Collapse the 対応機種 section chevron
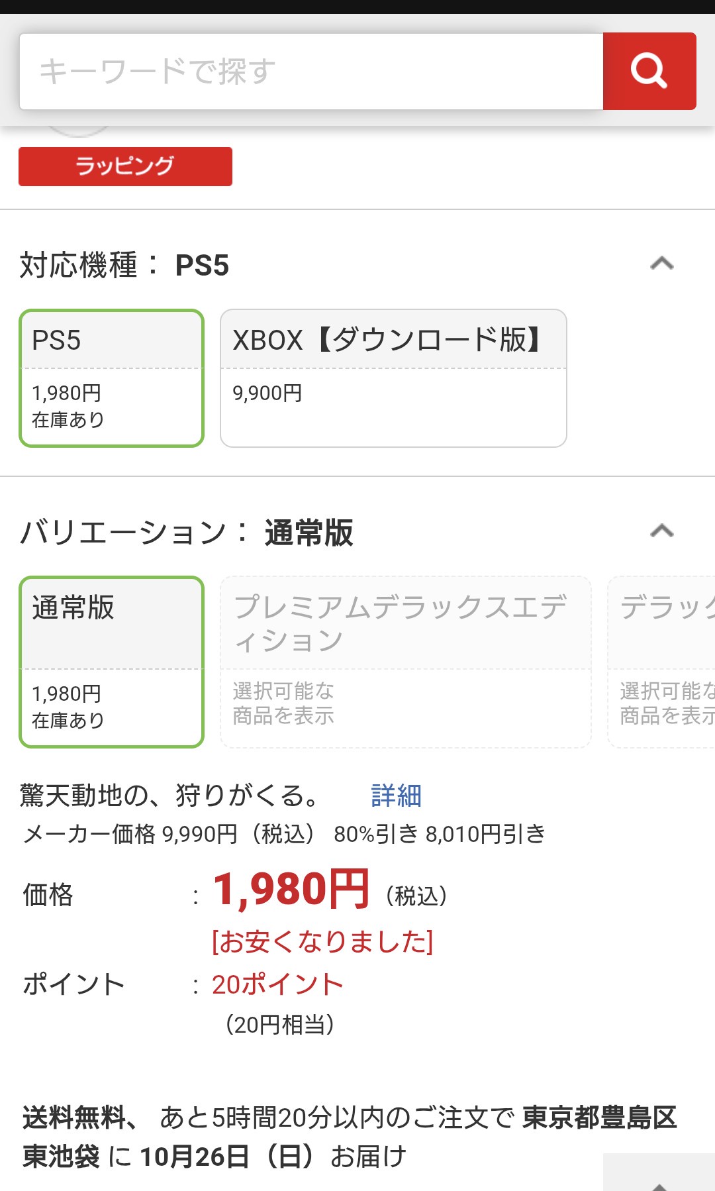This screenshot has height=1191, width=715. pos(661,264)
